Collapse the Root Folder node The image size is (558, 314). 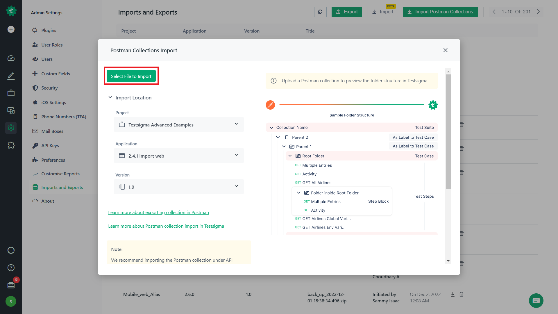[x=290, y=156]
